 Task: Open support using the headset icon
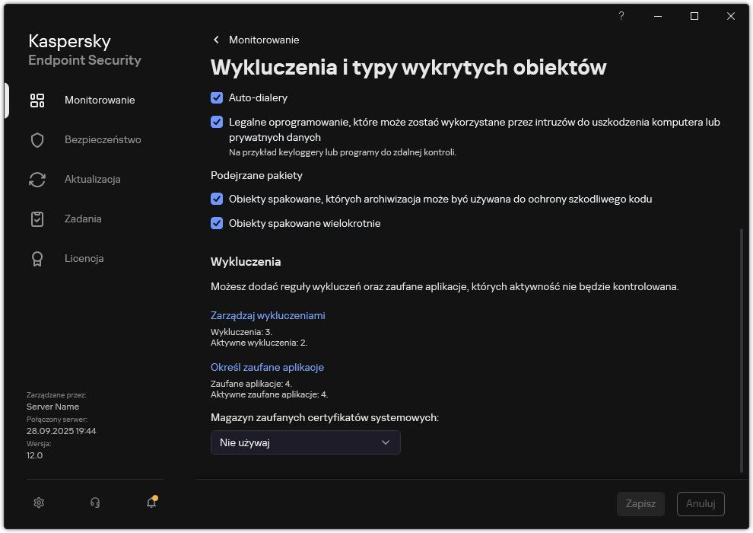(x=94, y=503)
